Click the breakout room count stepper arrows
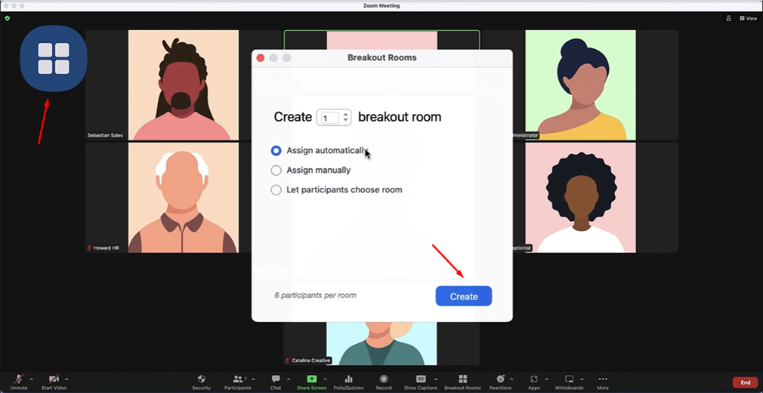 click(x=346, y=118)
